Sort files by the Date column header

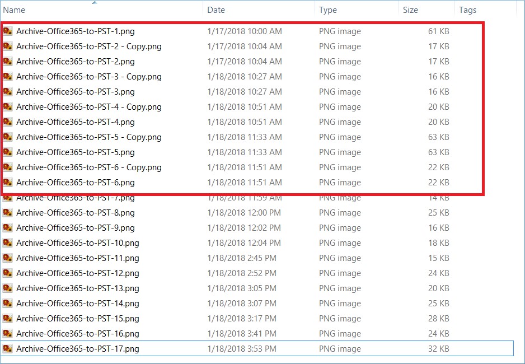pyautogui.click(x=216, y=10)
